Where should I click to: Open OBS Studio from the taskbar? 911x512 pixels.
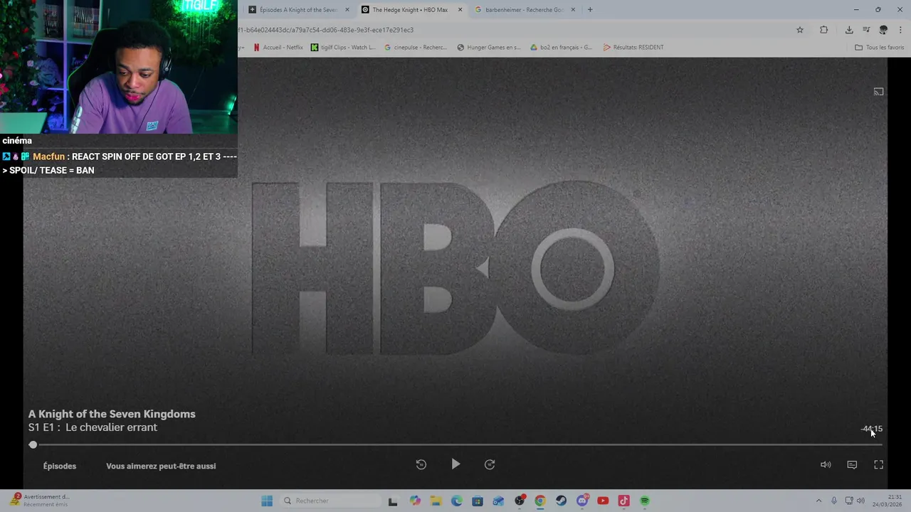[520, 501]
